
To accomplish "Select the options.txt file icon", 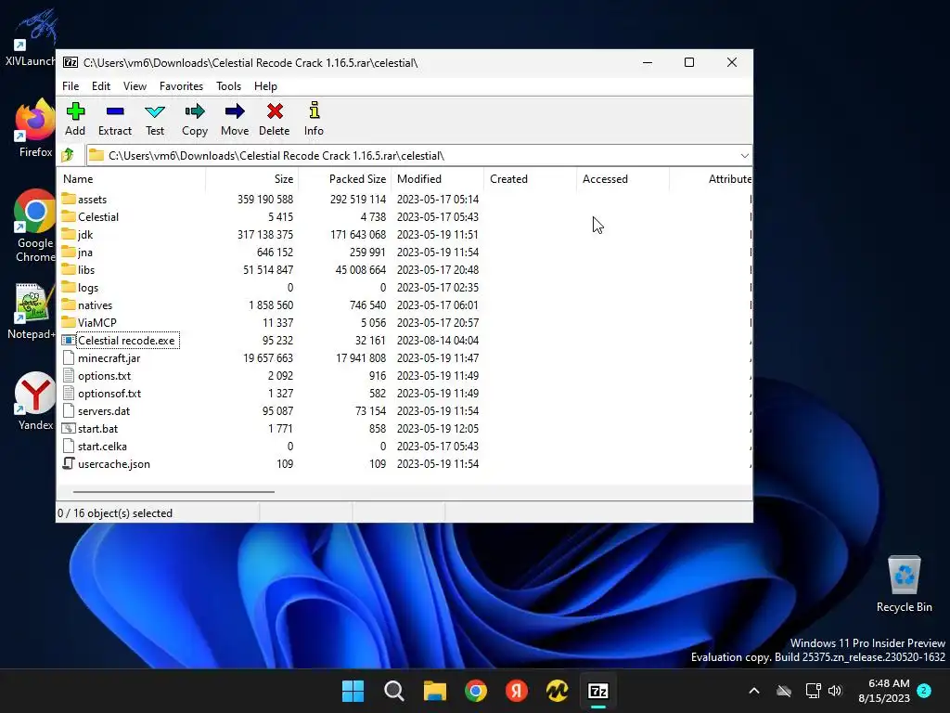I will coord(69,375).
